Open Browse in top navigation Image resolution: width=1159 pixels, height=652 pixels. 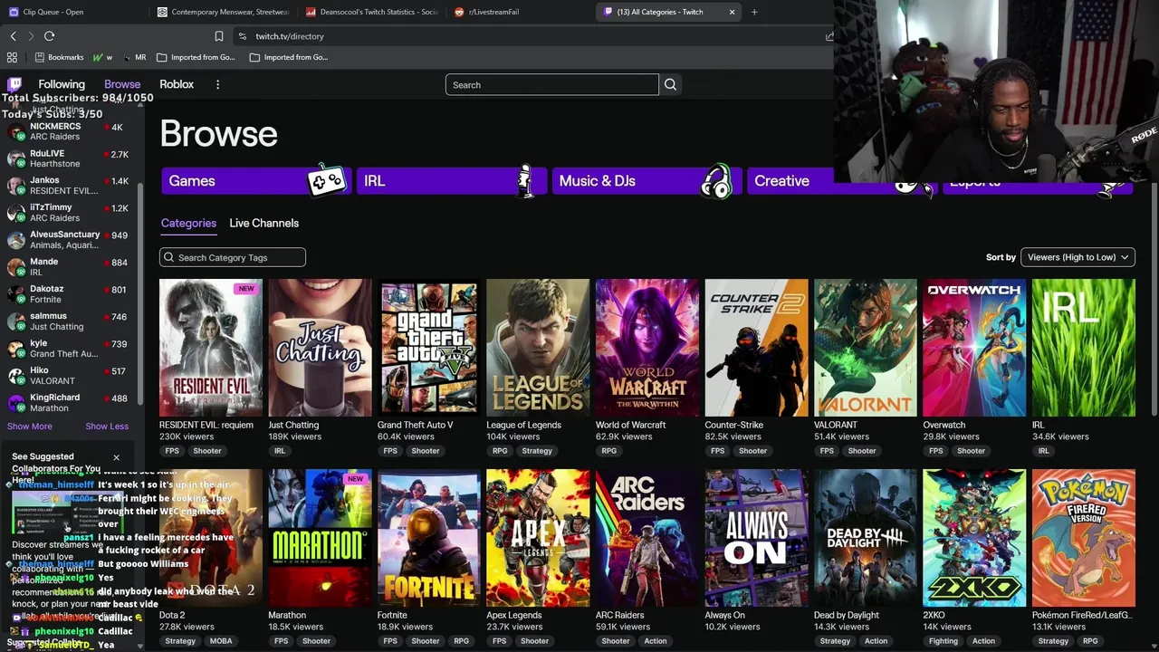pyautogui.click(x=122, y=84)
